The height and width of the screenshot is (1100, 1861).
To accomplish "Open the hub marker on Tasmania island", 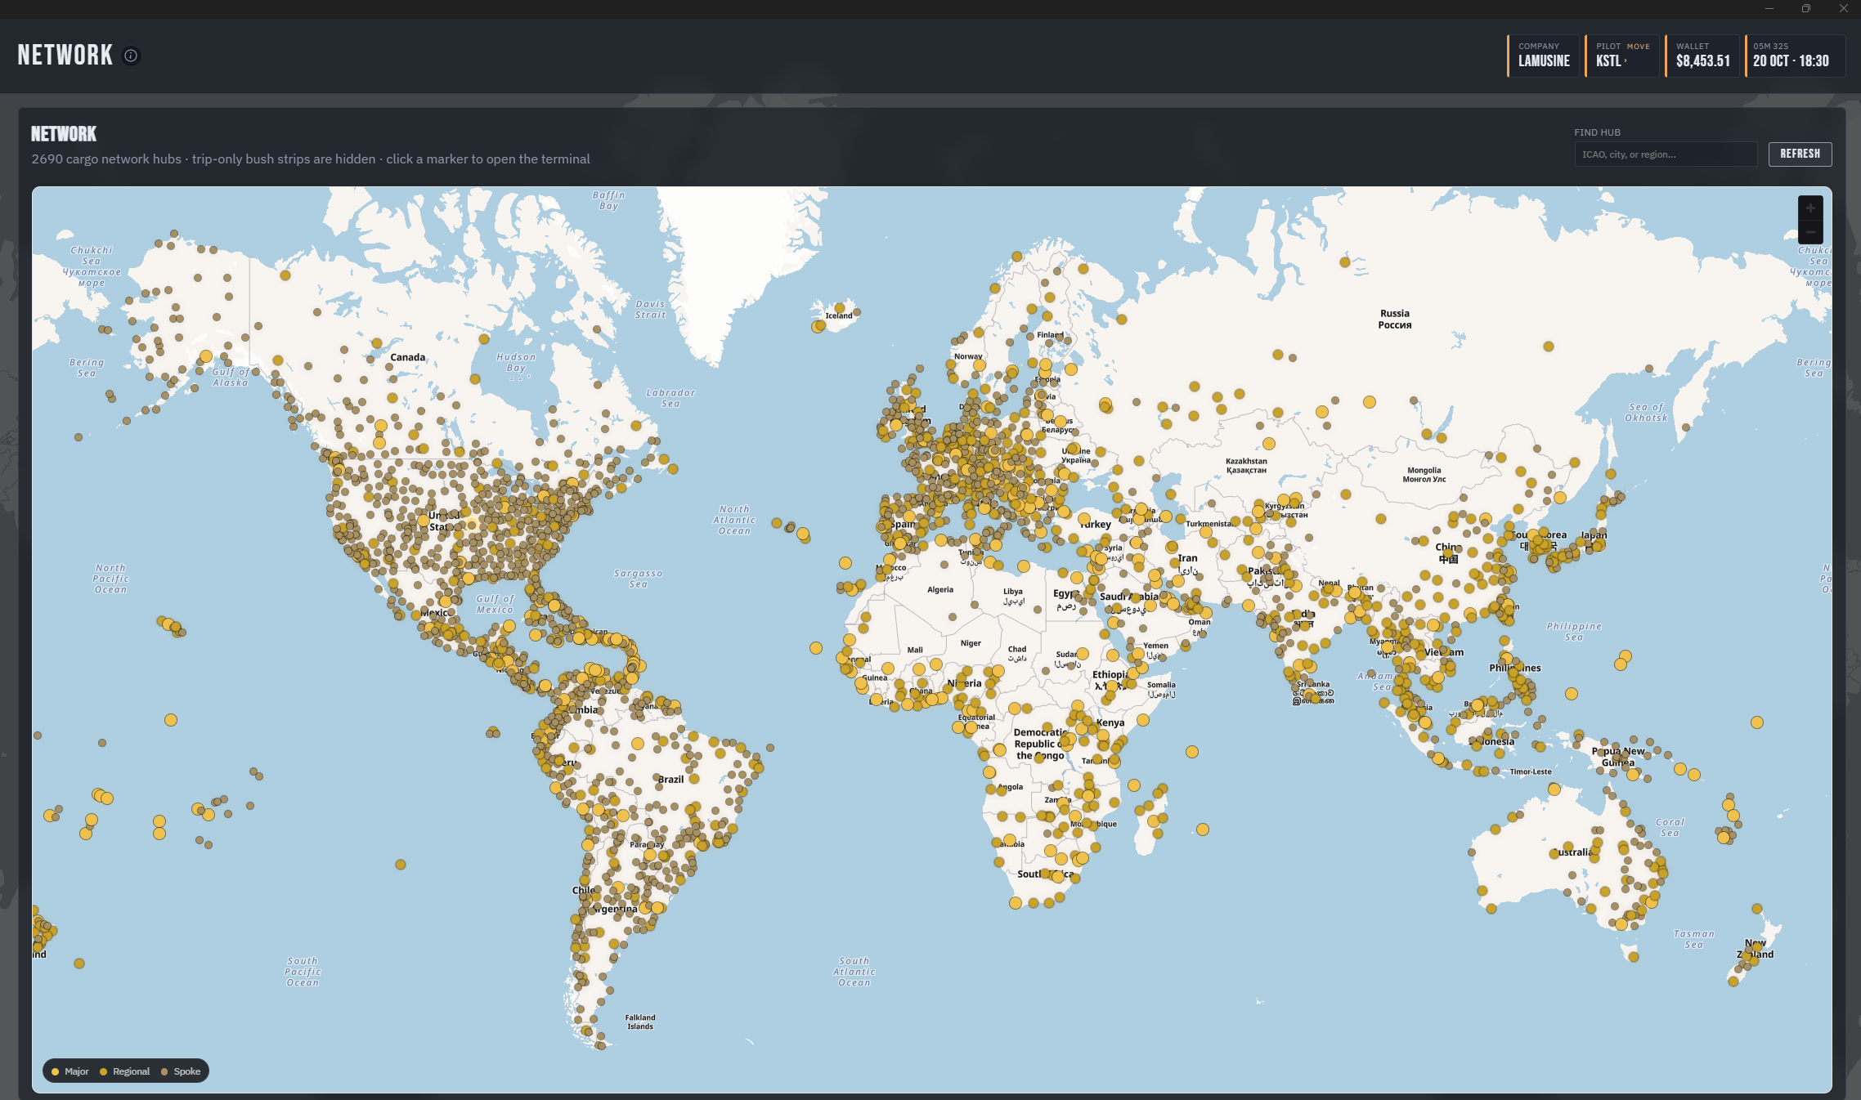I will click(1633, 957).
